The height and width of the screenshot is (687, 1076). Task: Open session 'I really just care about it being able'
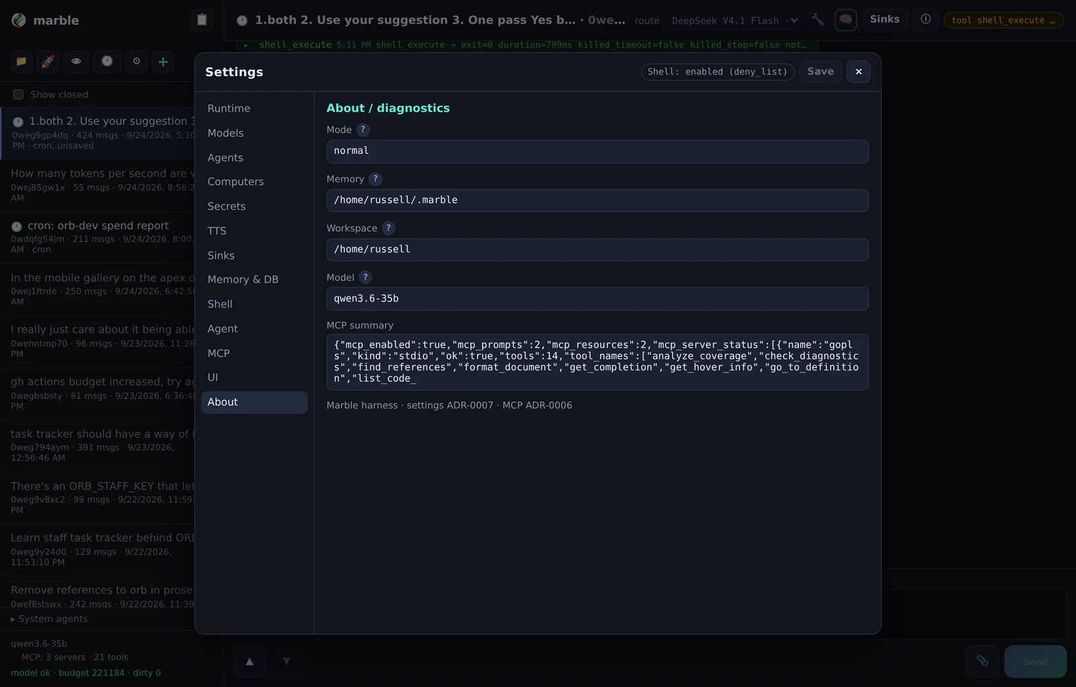click(98, 341)
